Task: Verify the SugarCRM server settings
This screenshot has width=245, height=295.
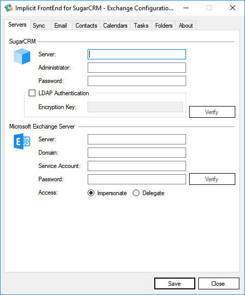Action: click(212, 112)
